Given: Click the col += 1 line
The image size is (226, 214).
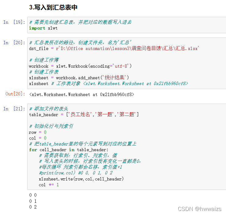Looking at the screenshot, I should click(49, 185).
